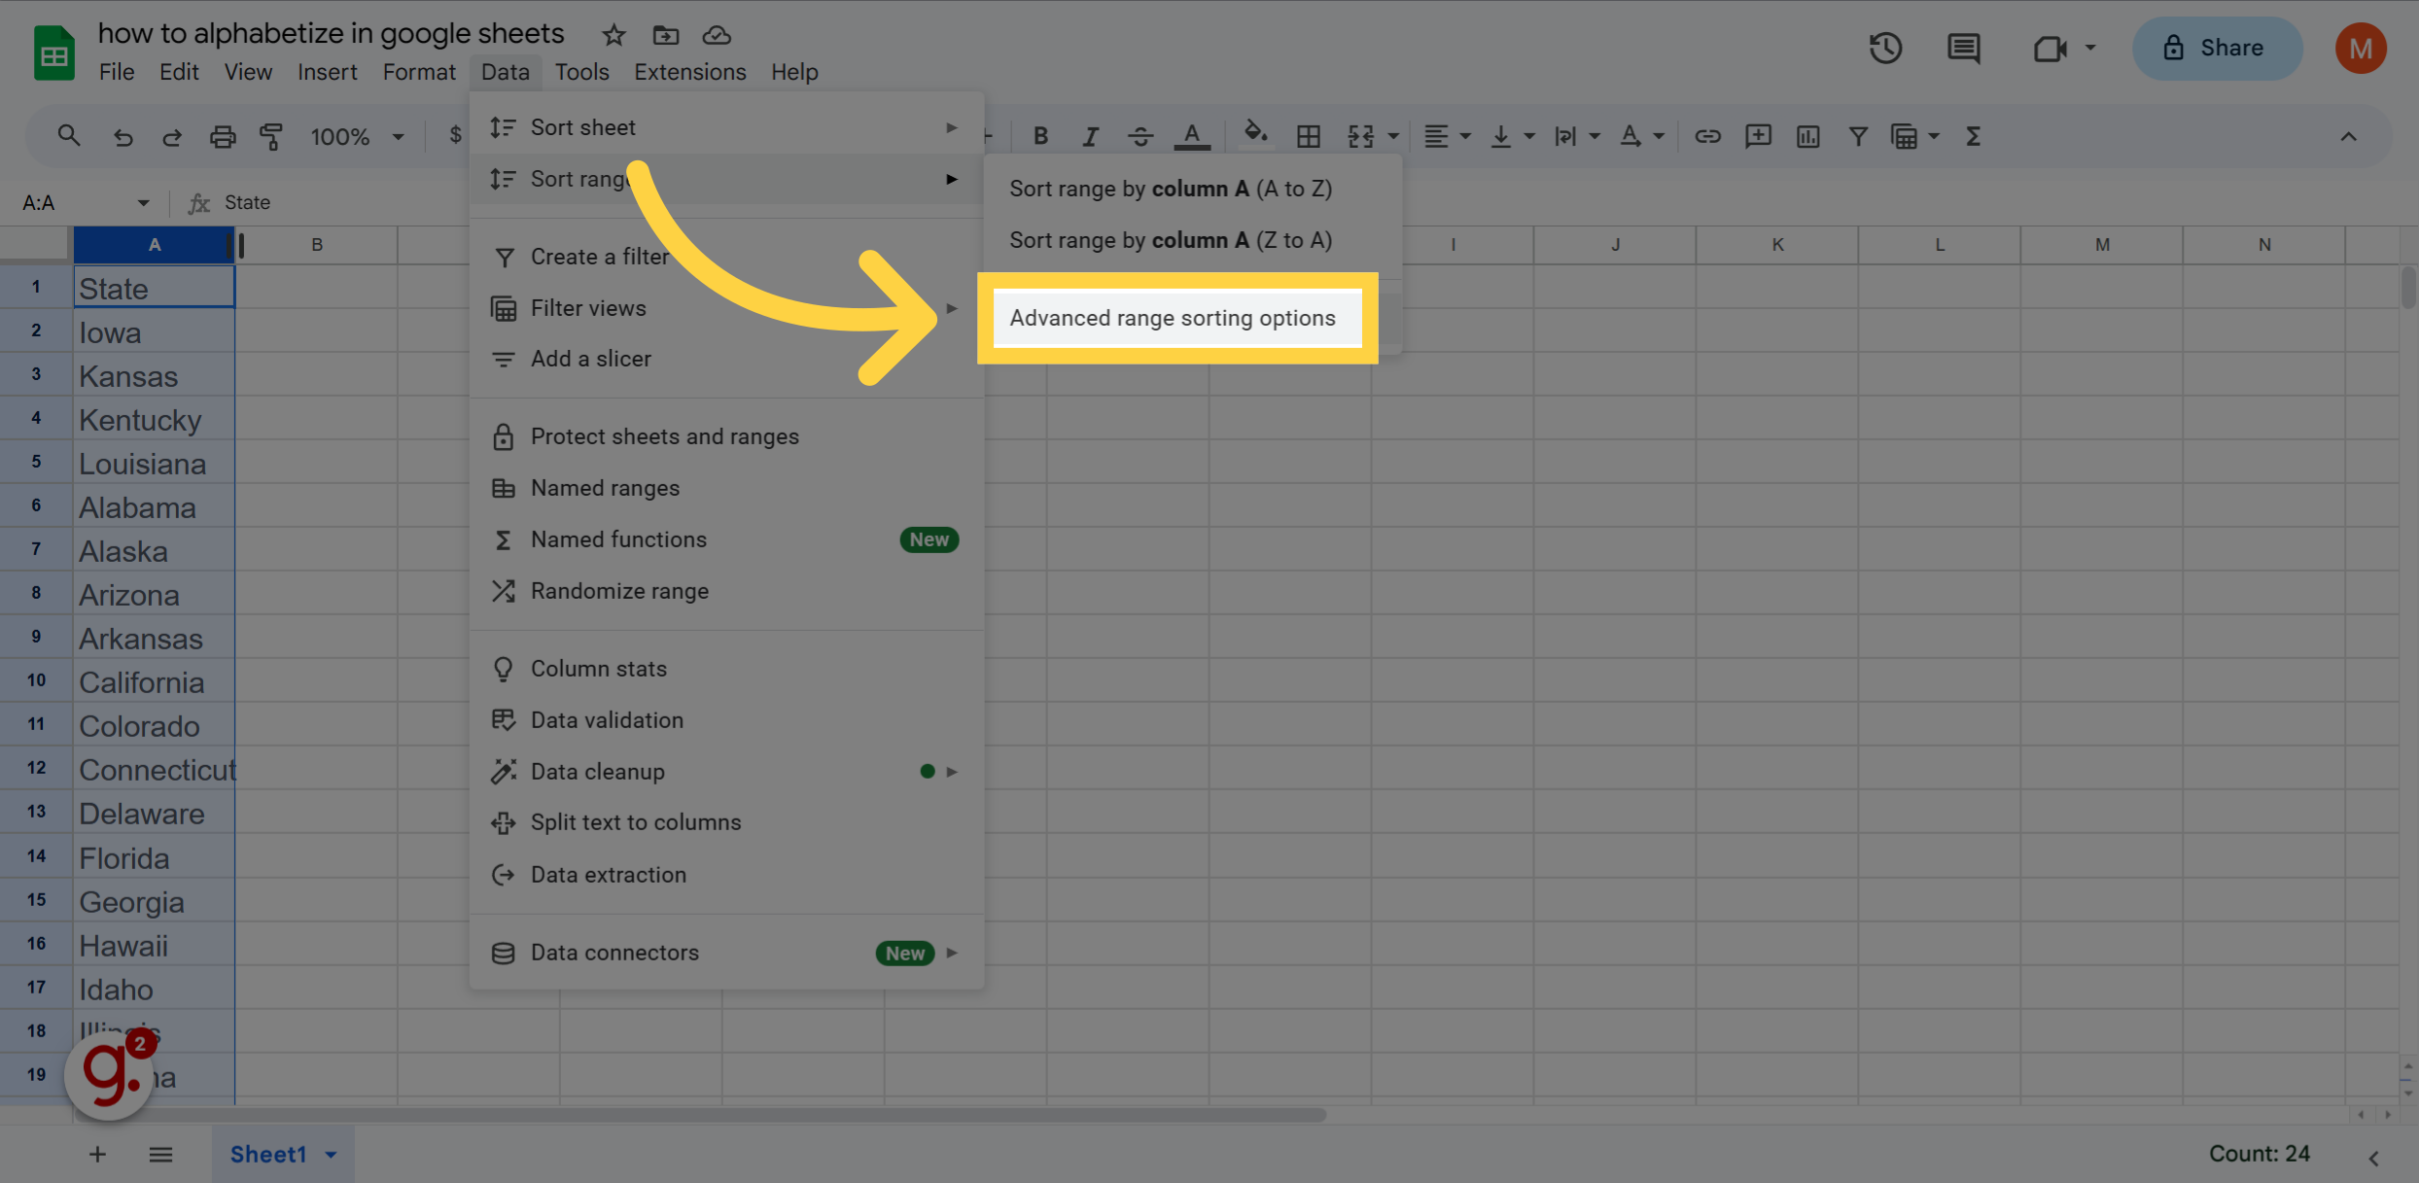Open the name box dropdown showing A:A
Image resolution: width=2419 pixels, height=1183 pixels.
[144, 202]
